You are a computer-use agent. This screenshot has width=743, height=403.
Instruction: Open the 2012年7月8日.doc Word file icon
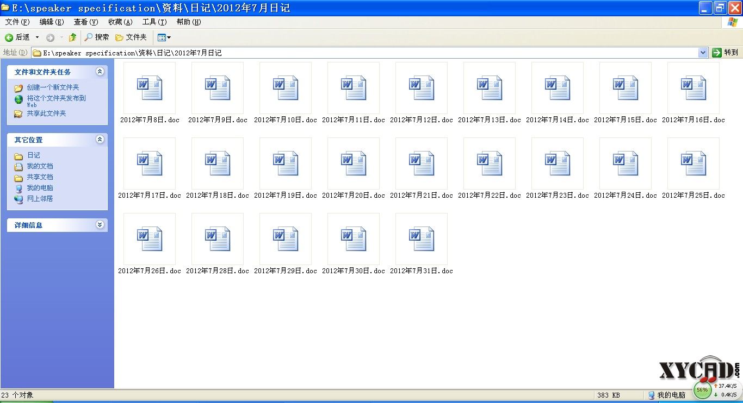click(150, 88)
